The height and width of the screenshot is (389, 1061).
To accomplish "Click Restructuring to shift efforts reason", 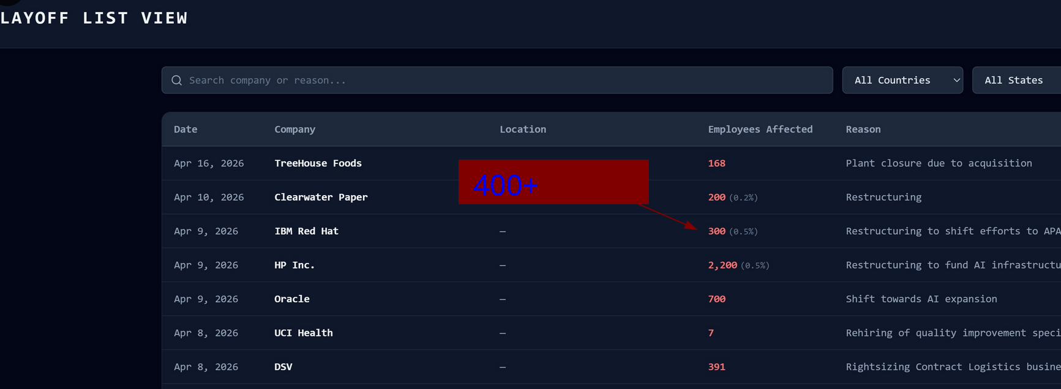I will point(953,231).
